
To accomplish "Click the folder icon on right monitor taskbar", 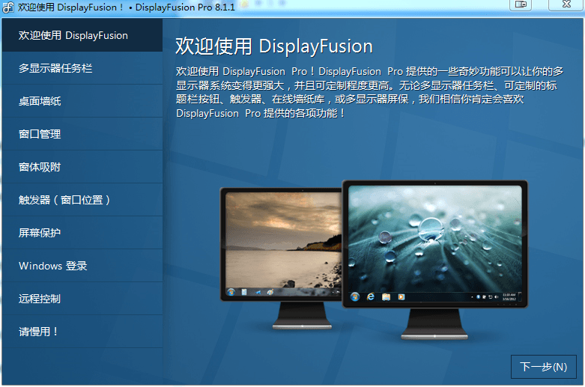I will (387, 296).
